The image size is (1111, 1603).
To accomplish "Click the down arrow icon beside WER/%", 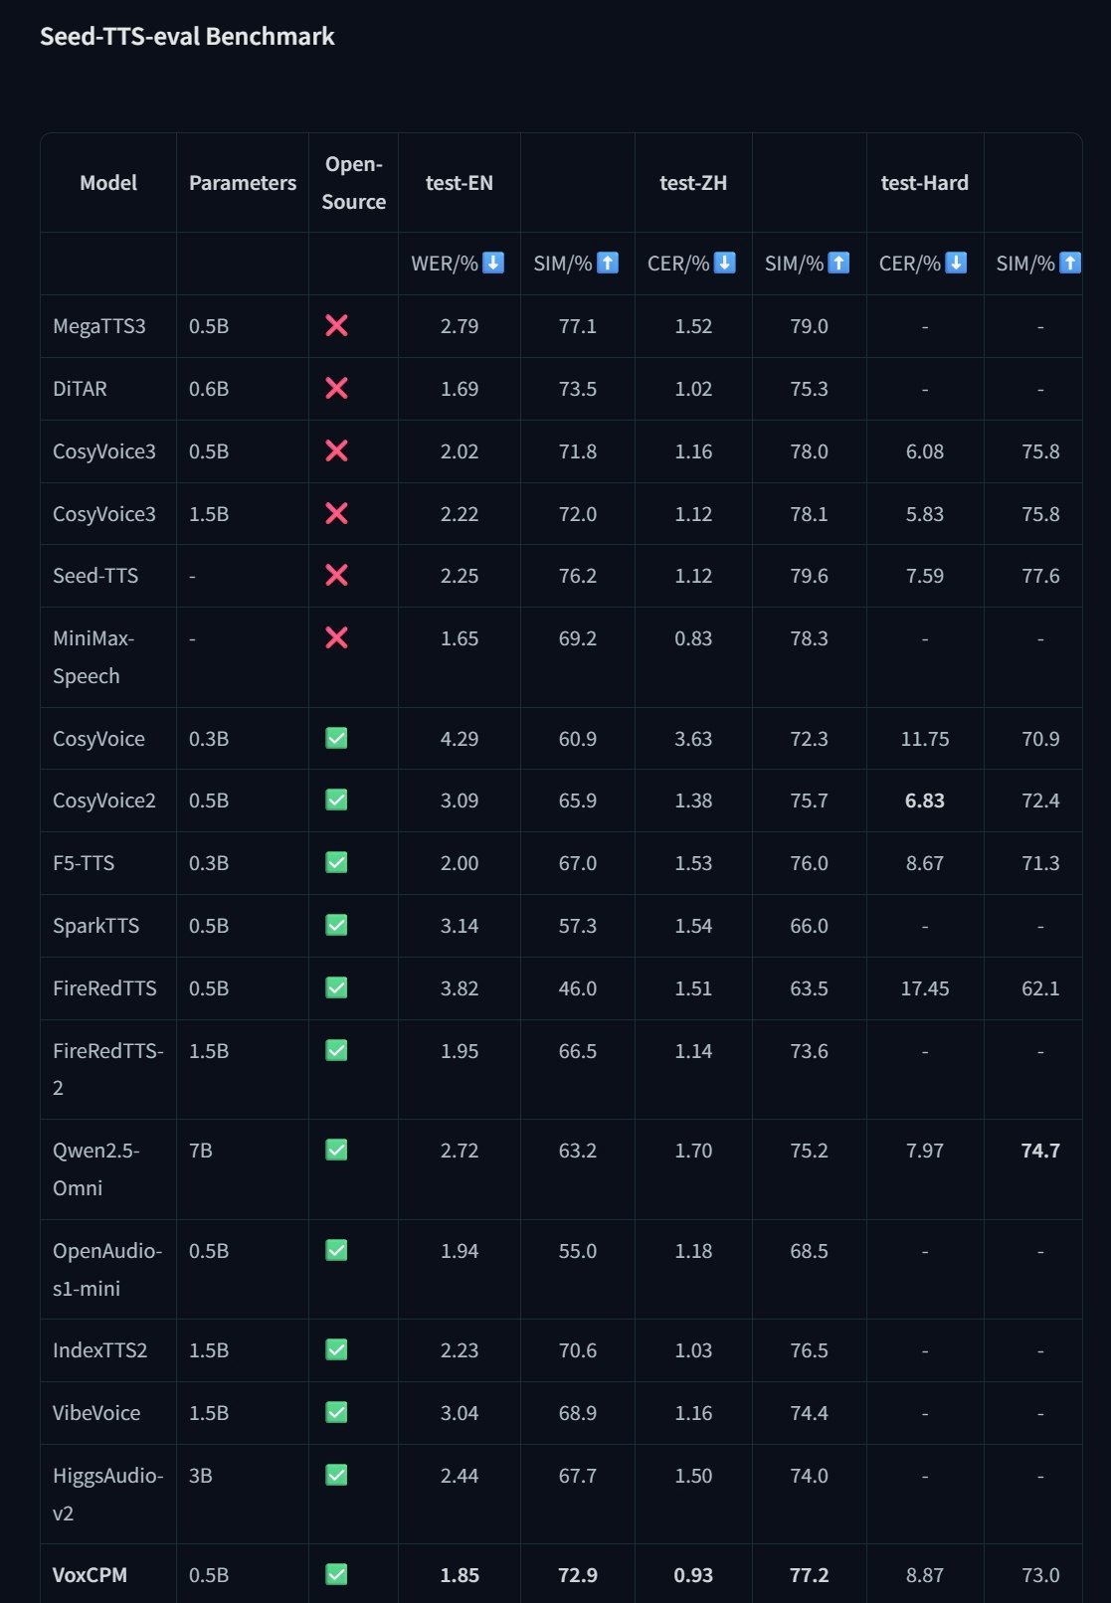I will click(x=493, y=263).
